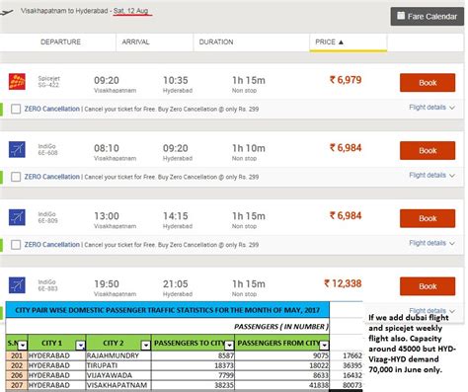Expand Flight details for IndiGo 6E-608
This screenshot has width=468, height=392.
point(431,175)
